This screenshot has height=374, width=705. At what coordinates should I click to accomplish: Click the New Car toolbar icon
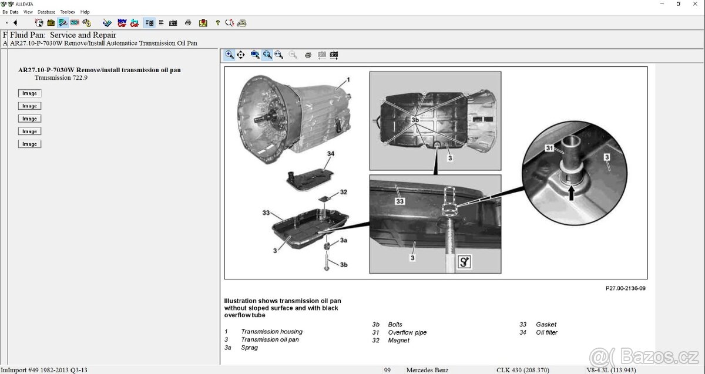(x=122, y=23)
